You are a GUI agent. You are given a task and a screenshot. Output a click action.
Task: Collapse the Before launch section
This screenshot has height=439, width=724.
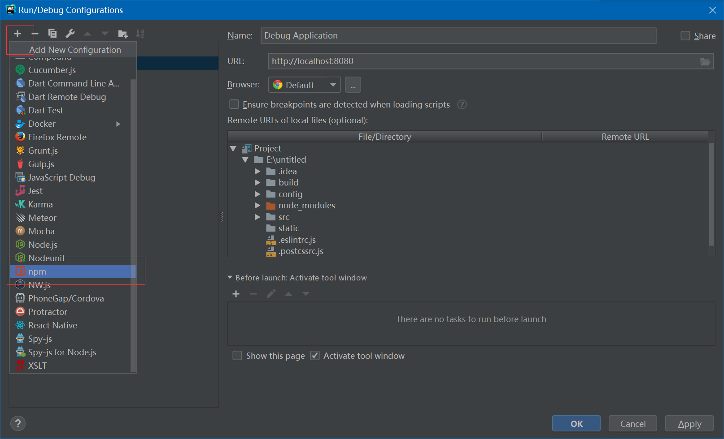(230, 278)
